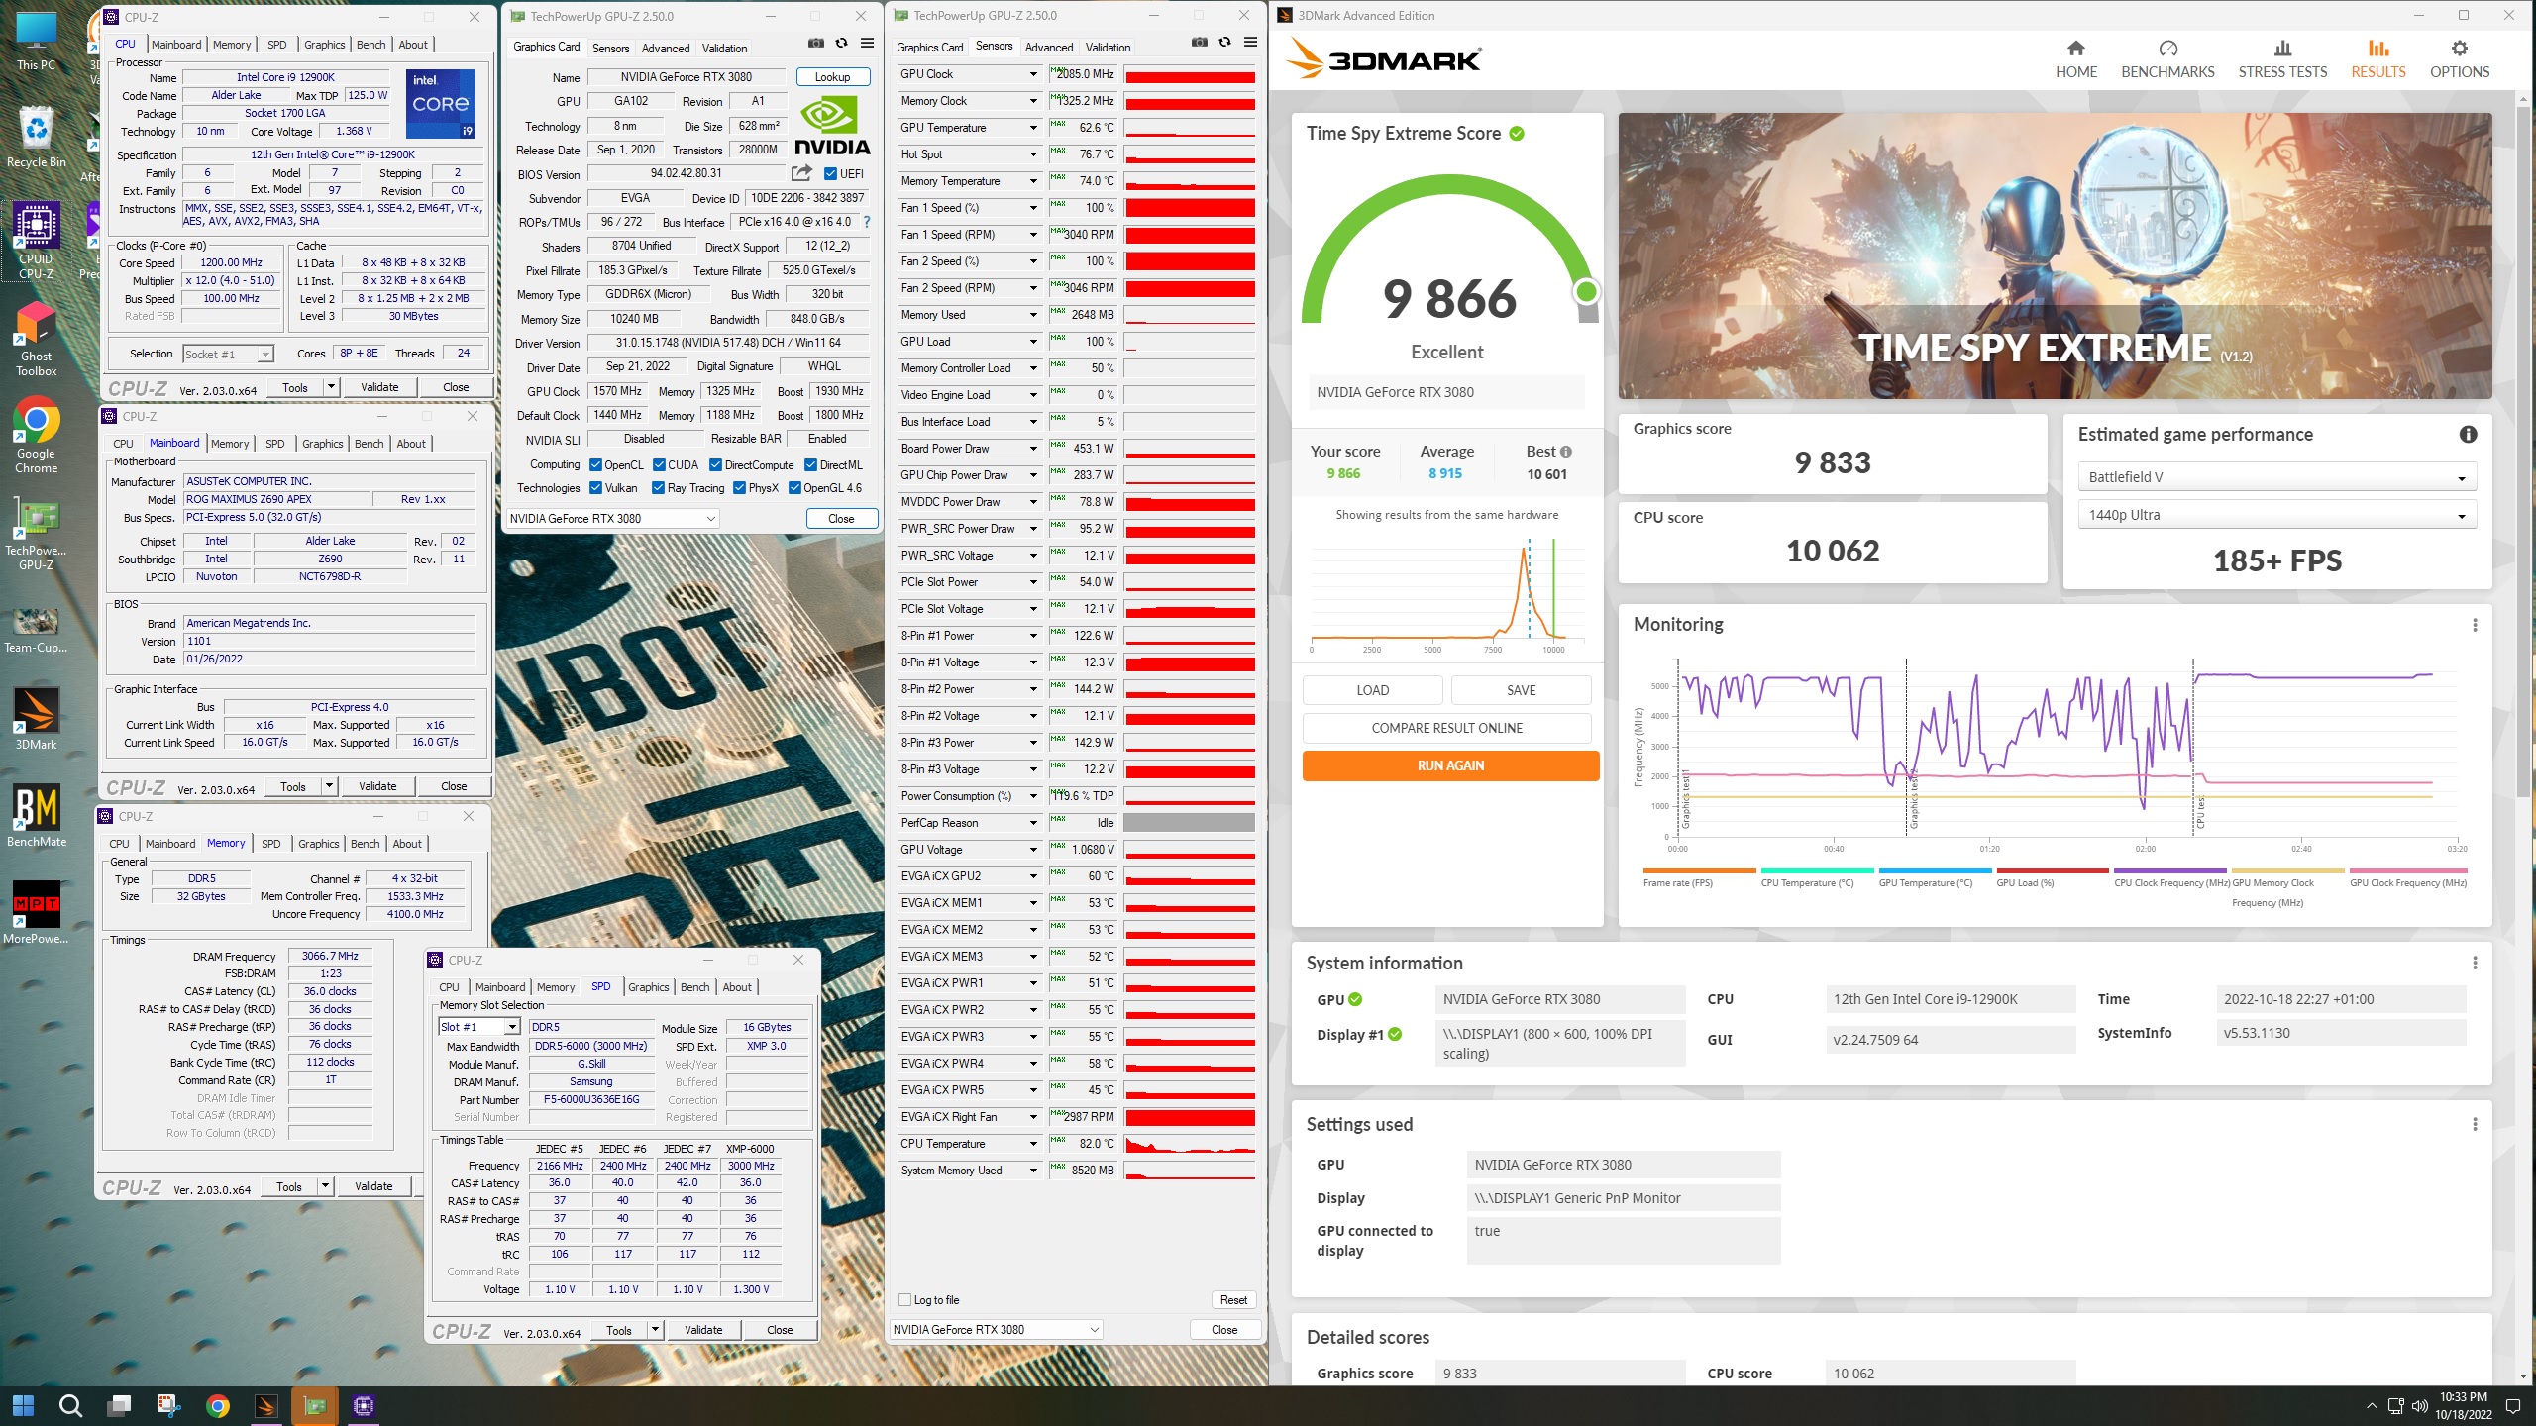Open the Socket #1 selection dropdown in CPU-Z
This screenshot has height=1426, width=2536.
point(228,354)
